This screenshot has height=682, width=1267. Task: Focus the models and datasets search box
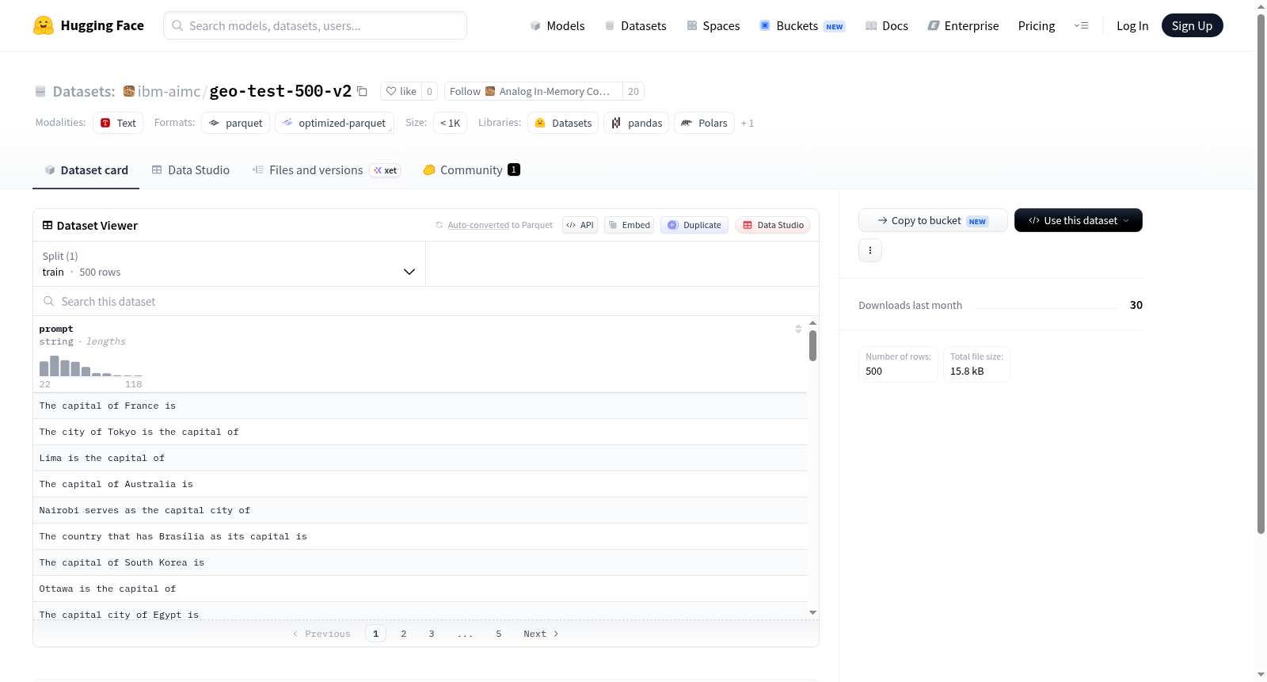click(x=315, y=25)
